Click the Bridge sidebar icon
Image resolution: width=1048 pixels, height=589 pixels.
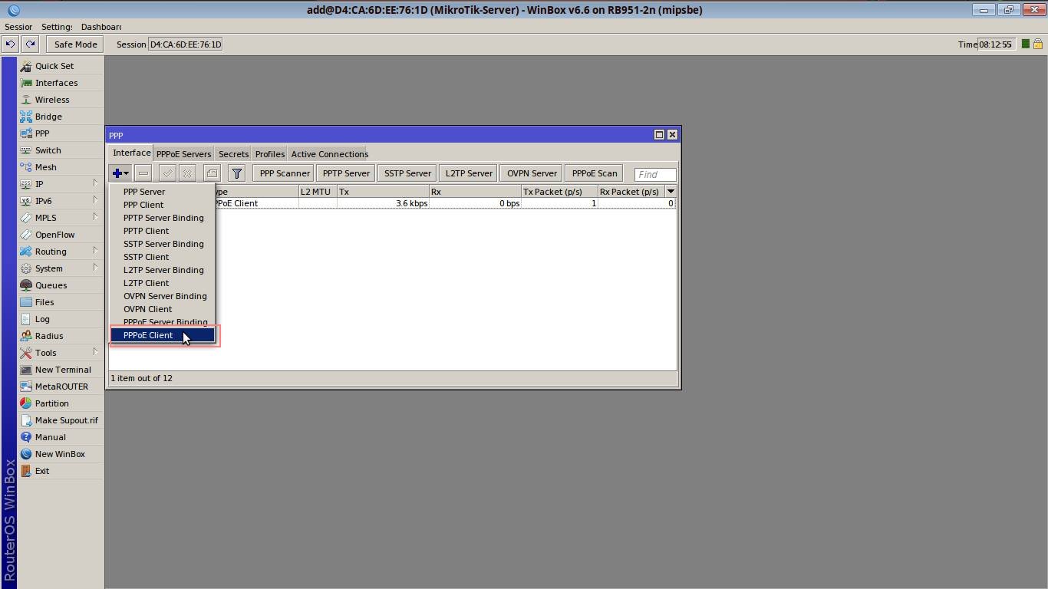pyautogui.click(x=26, y=117)
